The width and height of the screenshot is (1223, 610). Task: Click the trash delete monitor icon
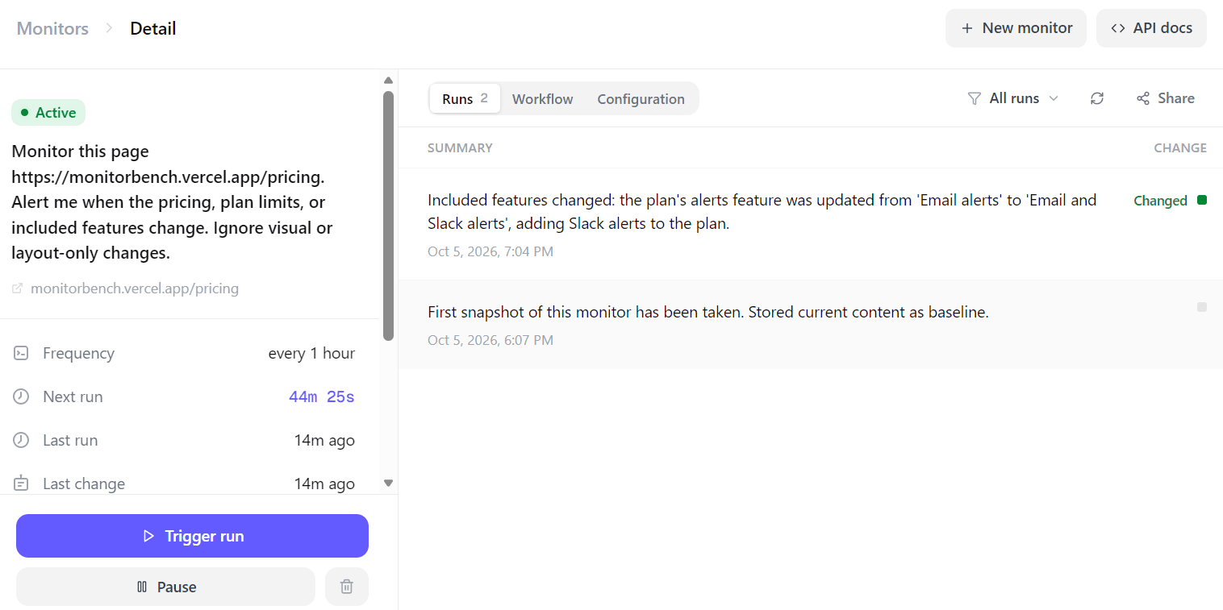(347, 587)
